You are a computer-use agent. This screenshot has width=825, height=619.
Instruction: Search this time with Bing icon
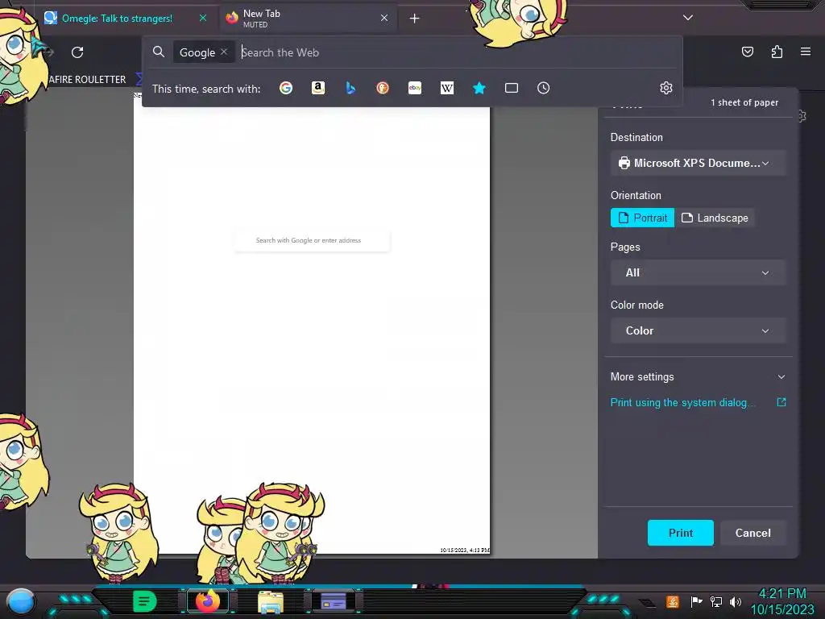click(350, 88)
